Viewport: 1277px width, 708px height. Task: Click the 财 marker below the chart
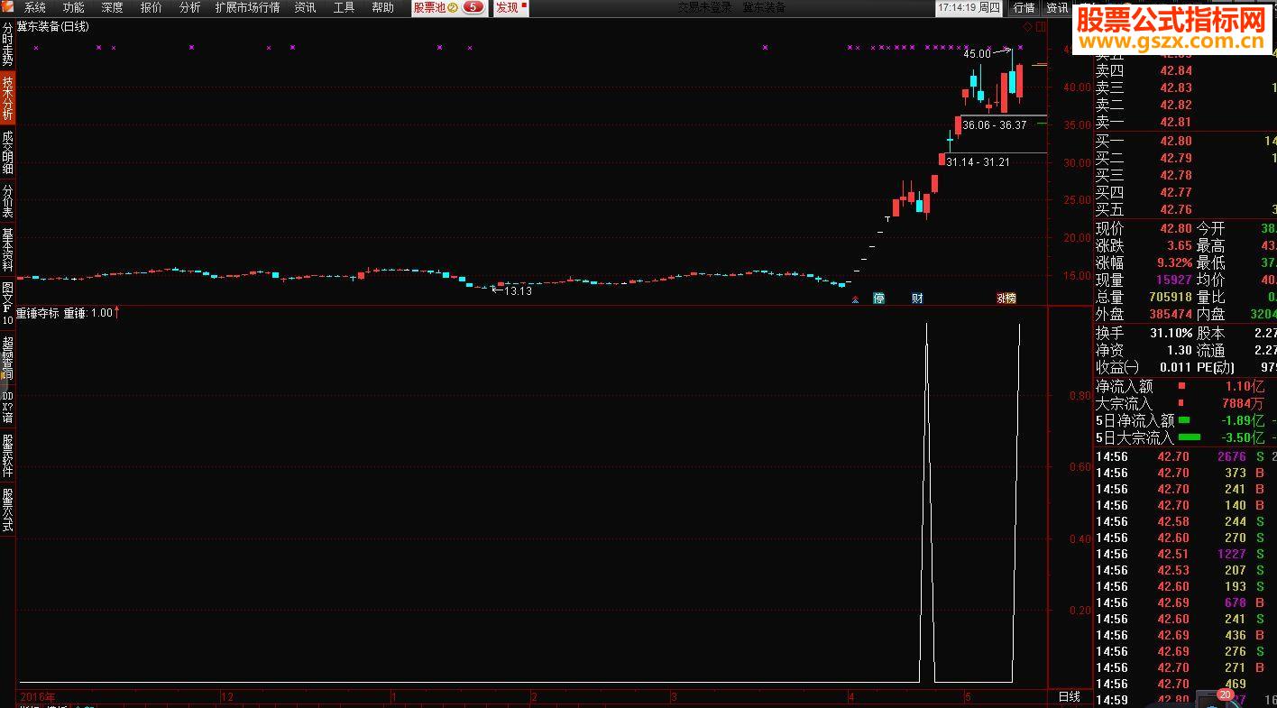(917, 298)
